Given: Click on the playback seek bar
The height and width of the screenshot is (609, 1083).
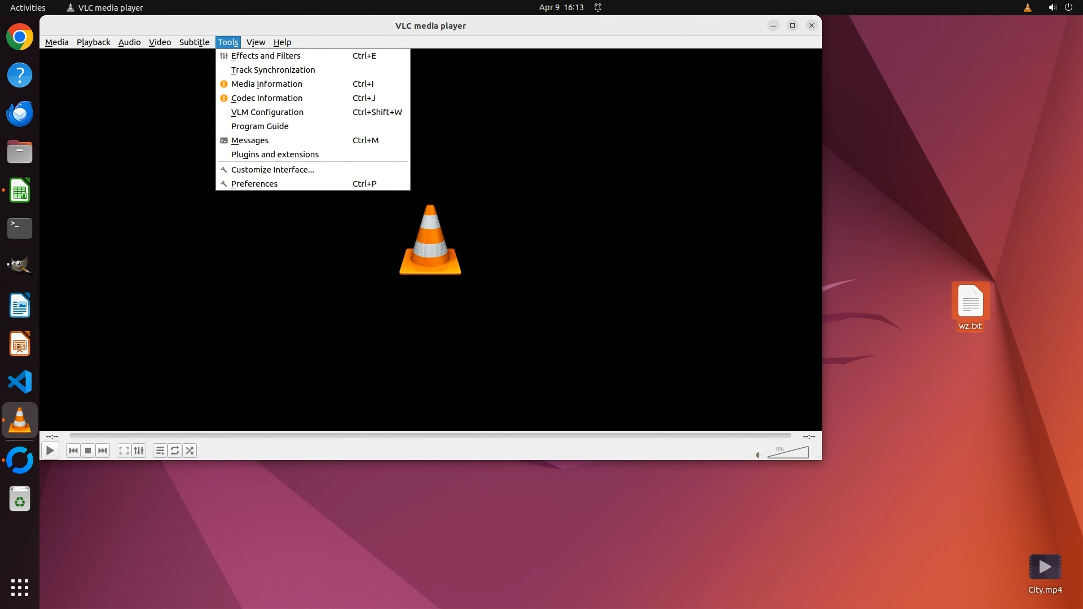Looking at the screenshot, I should coord(430,436).
